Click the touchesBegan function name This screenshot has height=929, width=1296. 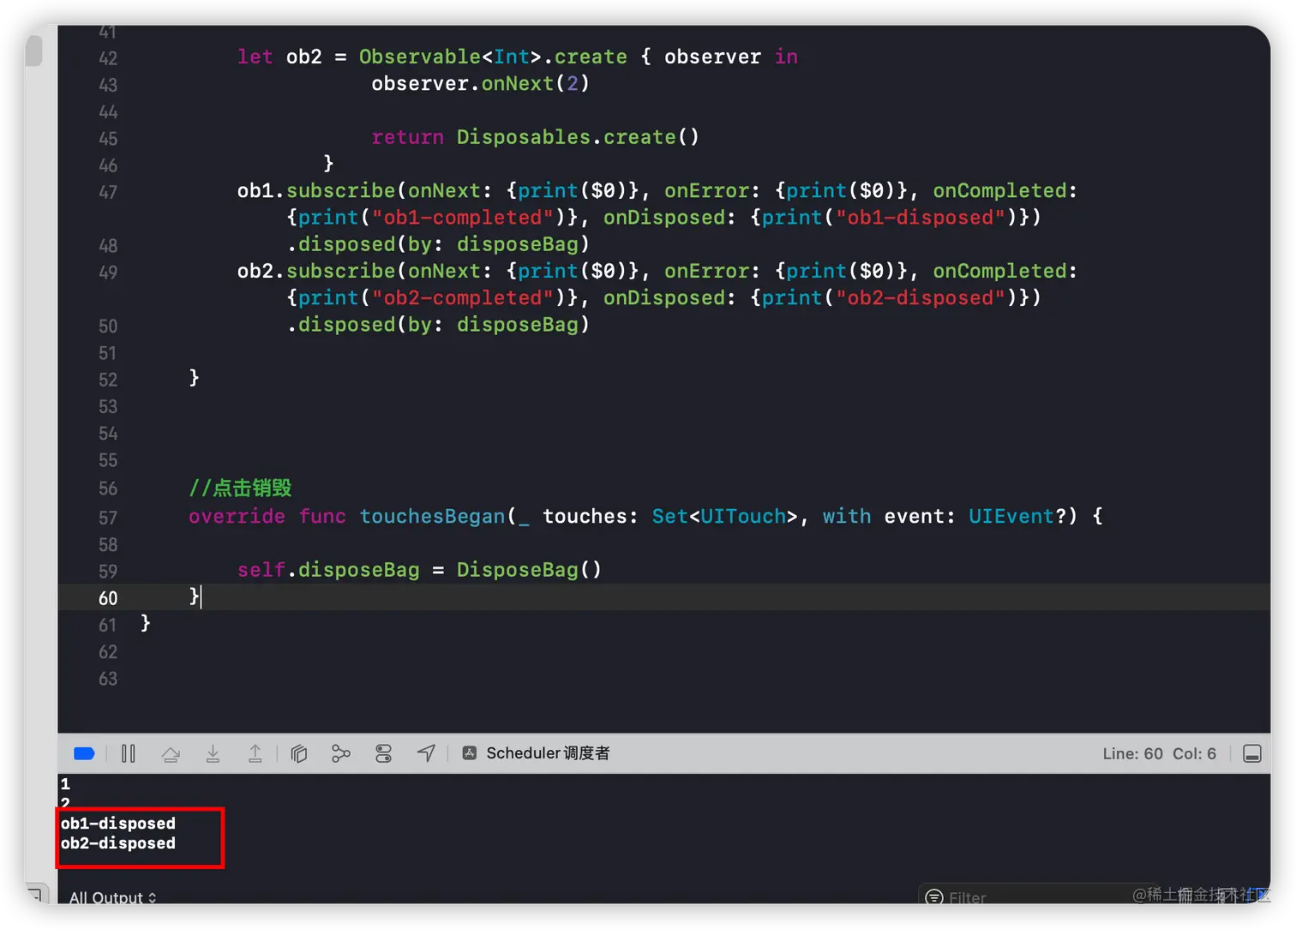tap(432, 516)
